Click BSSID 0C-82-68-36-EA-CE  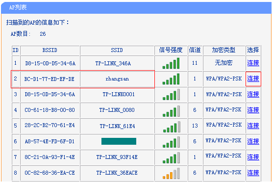(x=49, y=173)
